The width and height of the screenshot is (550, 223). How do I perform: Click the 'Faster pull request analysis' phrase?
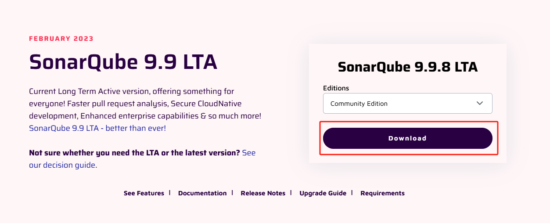click(119, 104)
